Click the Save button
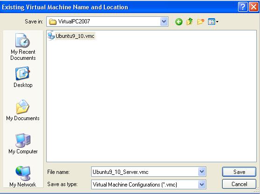Viewport: 260px width, 194px height. click(239, 172)
